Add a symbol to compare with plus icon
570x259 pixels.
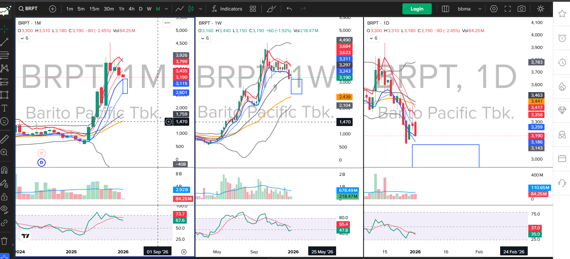(x=52, y=9)
